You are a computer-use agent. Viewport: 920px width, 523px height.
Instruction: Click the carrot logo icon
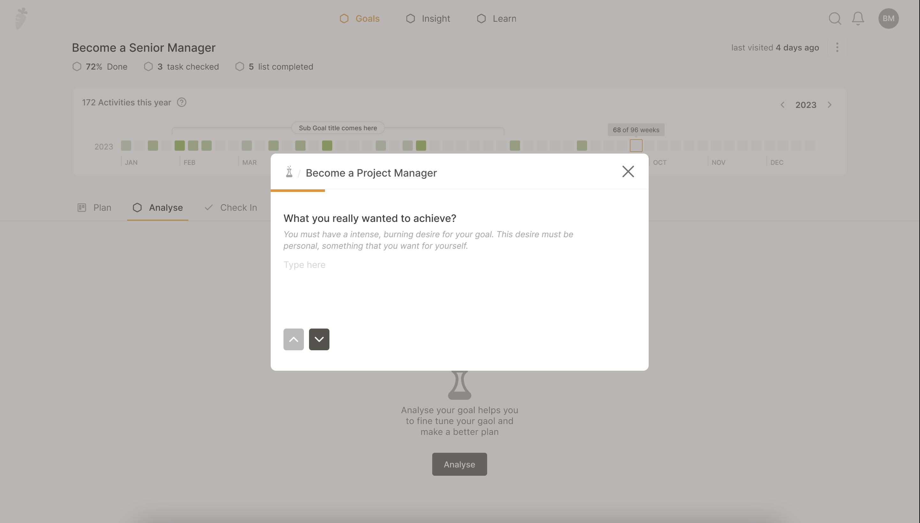(21, 19)
